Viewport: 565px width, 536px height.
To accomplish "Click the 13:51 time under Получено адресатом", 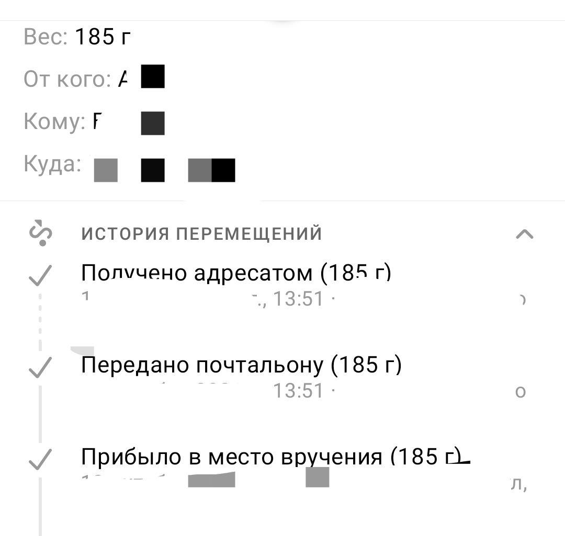I will click(x=298, y=299).
